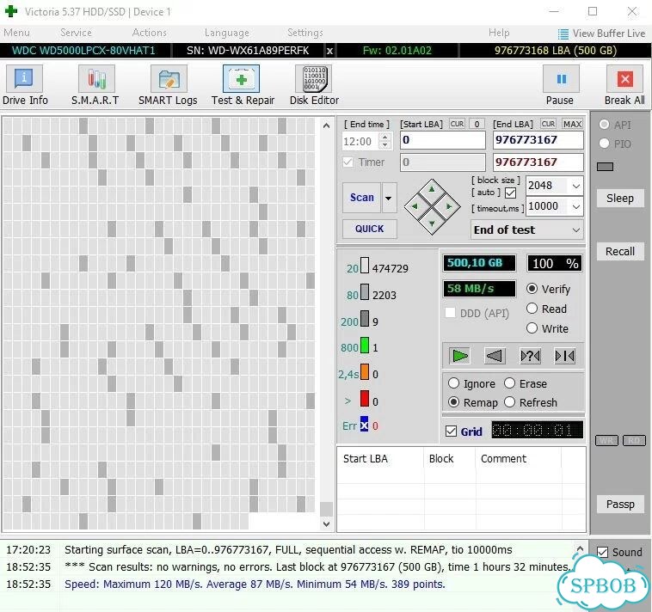Click the Start LBA CUR button
The height and width of the screenshot is (612, 652).
point(458,124)
